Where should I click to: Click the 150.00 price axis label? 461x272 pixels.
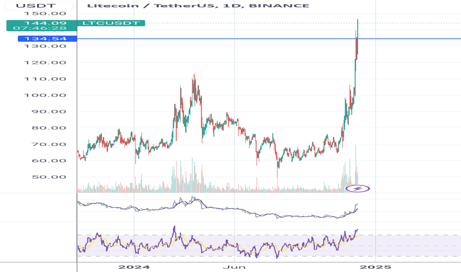click(x=45, y=13)
